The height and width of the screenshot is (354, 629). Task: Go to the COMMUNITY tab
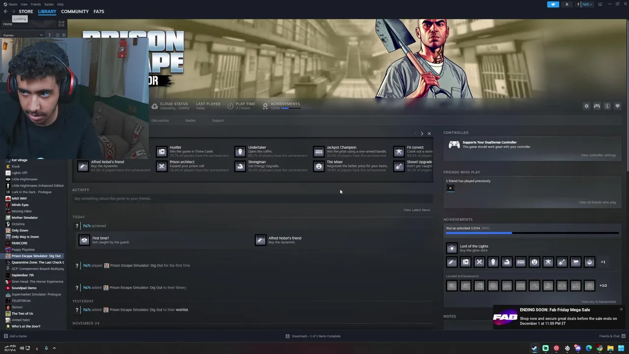coord(75,11)
